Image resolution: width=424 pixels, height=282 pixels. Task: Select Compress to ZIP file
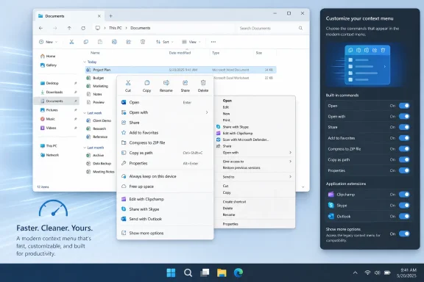pos(165,142)
